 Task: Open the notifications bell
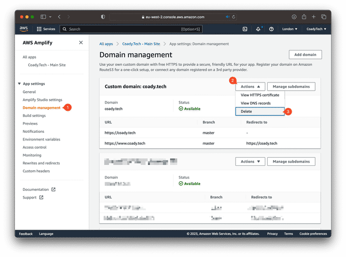pyautogui.click(x=258, y=29)
